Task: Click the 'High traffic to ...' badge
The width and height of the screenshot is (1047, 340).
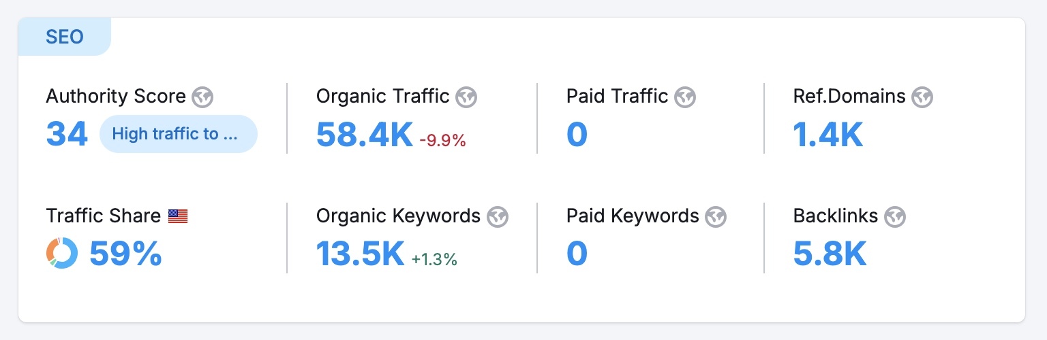Action: [178, 134]
